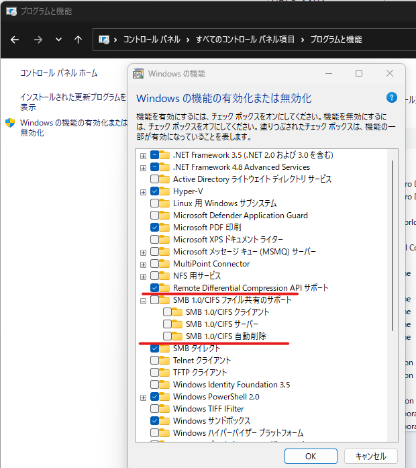This screenshot has height=468, width=416.
Task: Click the control panel icon in address bar
Action: (x=104, y=40)
